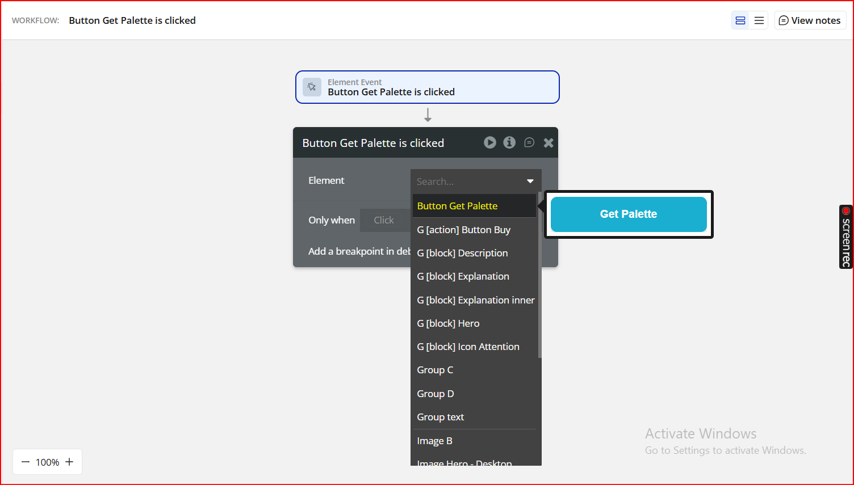This screenshot has height=485, width=854.
Task: Click the Get Palette preview button
Action: point(629,214)
